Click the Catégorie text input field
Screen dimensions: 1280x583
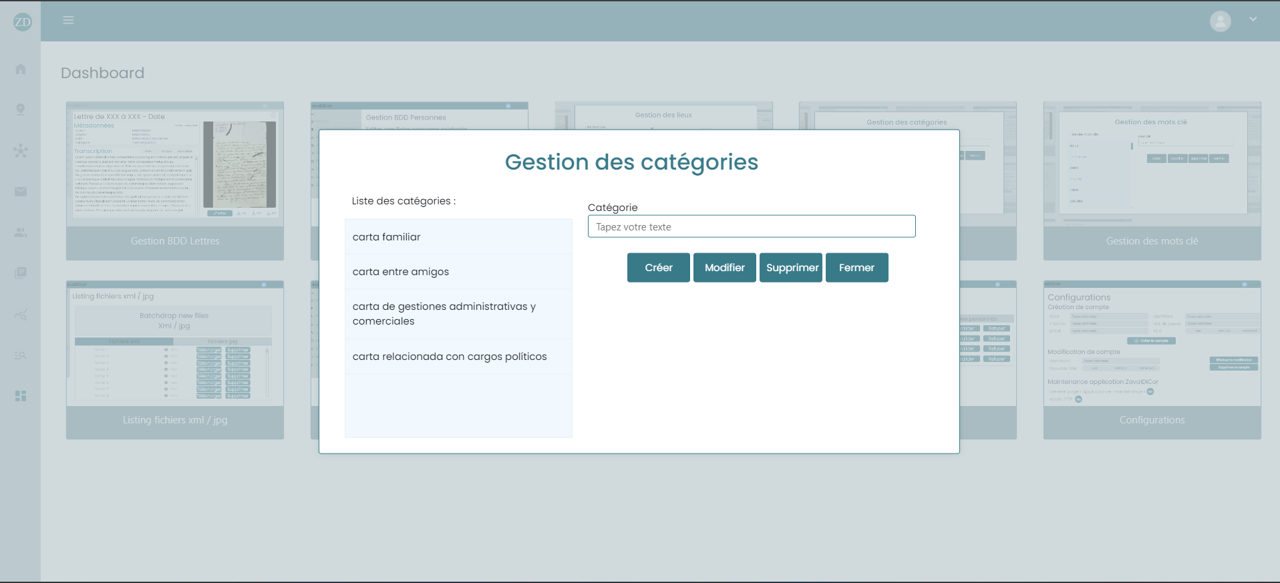(x=751, y=227)
